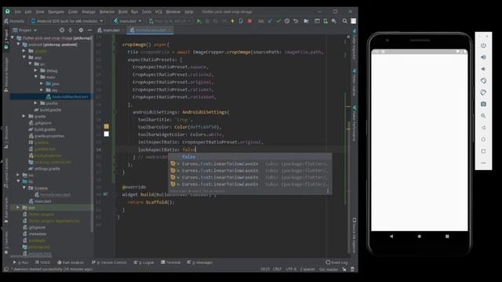Image resolution: width=502 pixels, height=282 pixels.
Task: Collapse the android [pickcrop_android] folder
Action: point(18,45)
